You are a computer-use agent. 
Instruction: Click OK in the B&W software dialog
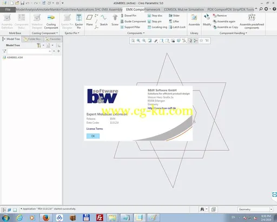click(x=93, y=136)
